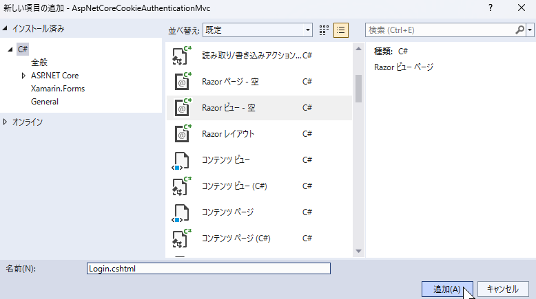This screenshot has height=299, width=536.
Task: Click the Razor ページ - 空 template icon
Action: coord(181,82)
